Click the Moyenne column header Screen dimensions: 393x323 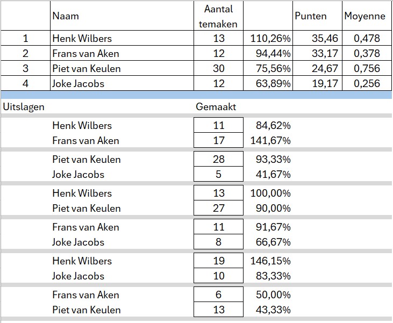pos(365,16)
